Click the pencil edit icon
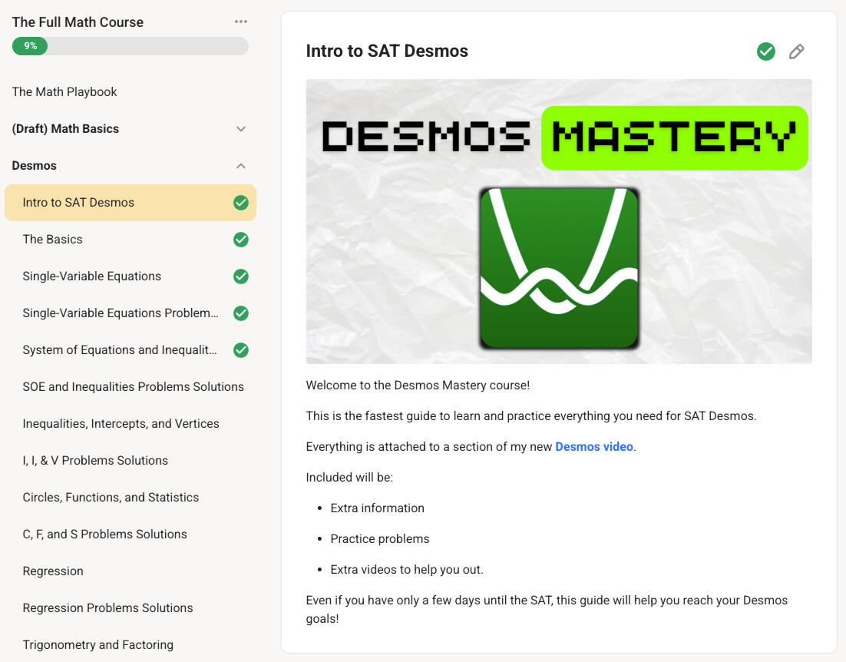The image size is (846, 662). (797, 51)
